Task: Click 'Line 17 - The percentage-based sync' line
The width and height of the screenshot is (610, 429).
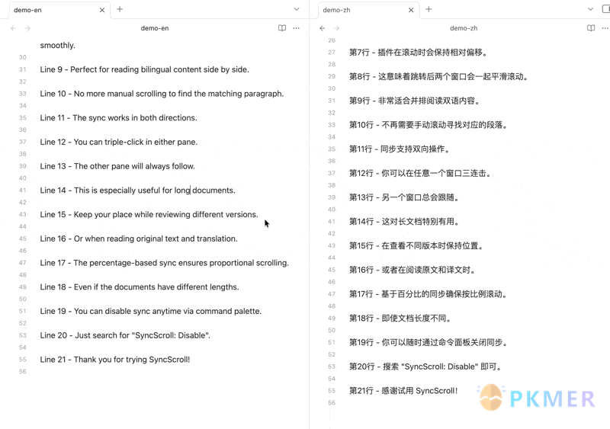Action: 165,263
